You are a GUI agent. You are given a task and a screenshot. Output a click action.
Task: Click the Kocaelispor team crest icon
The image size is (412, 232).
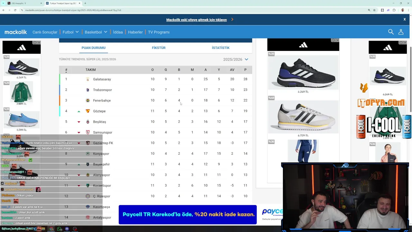(88, 186)
